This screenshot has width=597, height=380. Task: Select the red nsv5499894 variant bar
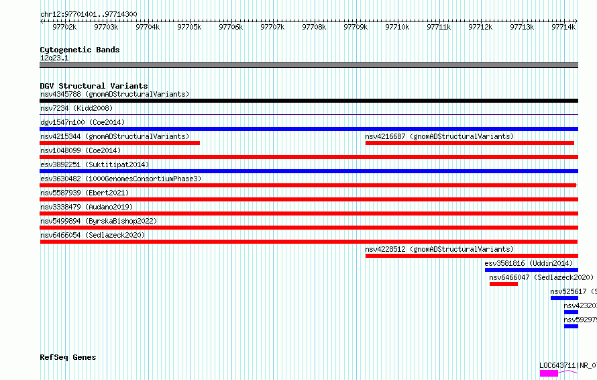point(309,228)
